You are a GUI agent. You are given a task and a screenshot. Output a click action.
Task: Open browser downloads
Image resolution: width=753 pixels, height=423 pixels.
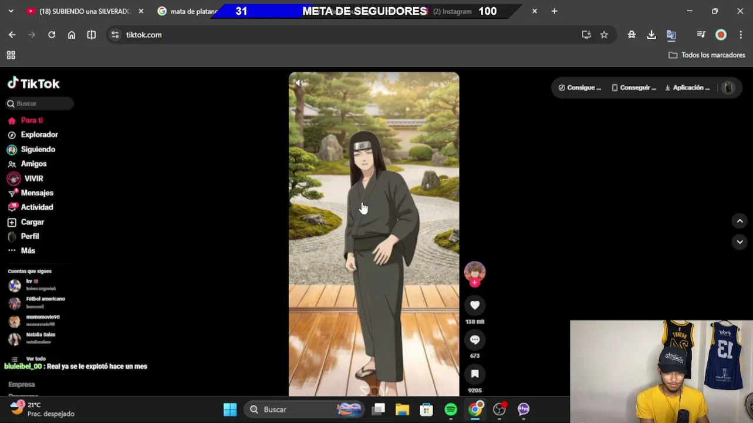651,35
